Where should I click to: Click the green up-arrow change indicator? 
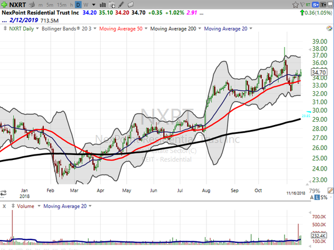302,13
